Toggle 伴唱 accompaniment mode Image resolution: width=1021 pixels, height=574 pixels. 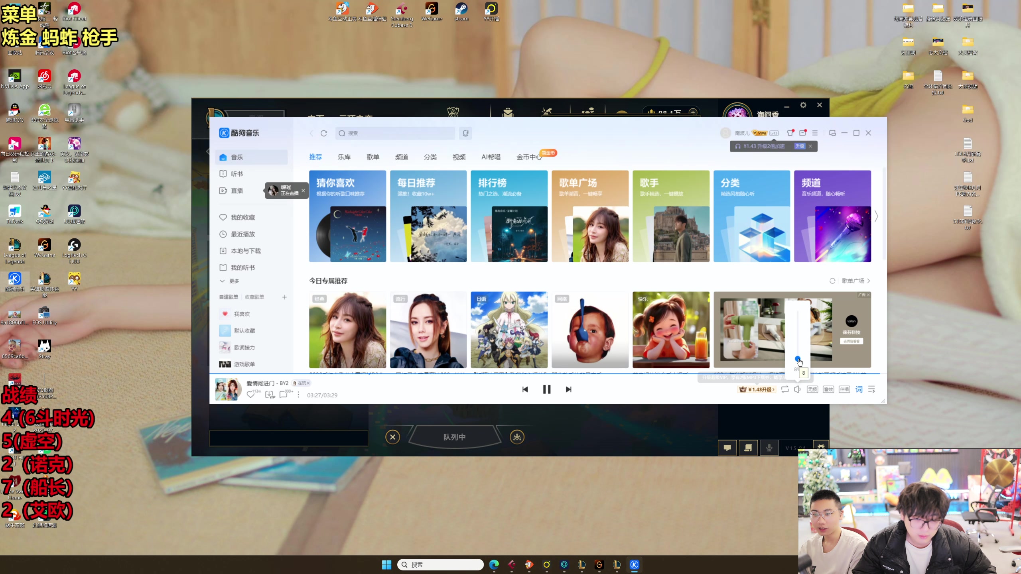844,389
